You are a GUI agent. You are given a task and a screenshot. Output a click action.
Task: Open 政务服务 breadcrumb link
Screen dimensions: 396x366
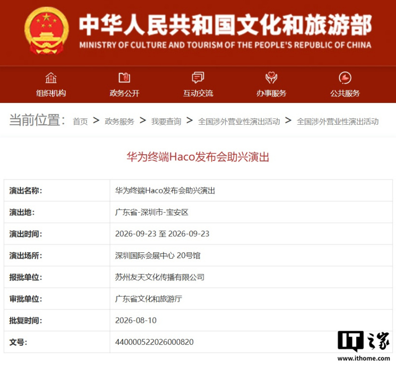pos(119,121)
